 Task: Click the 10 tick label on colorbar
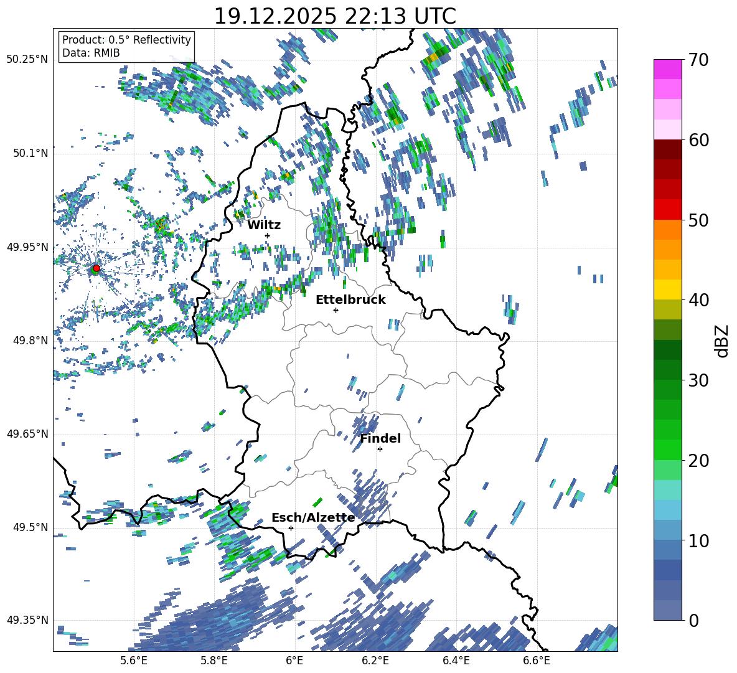(698, 541)
